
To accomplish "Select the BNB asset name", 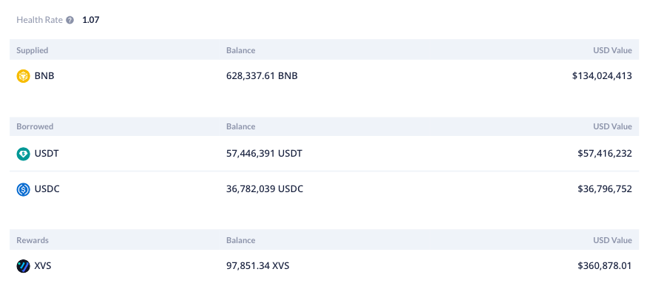I will (x=44, y=76).
